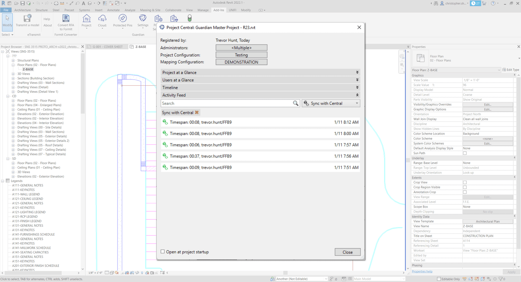
Task: Open the Sync with Central filter dropdown
Action: [x=356, y=103]
